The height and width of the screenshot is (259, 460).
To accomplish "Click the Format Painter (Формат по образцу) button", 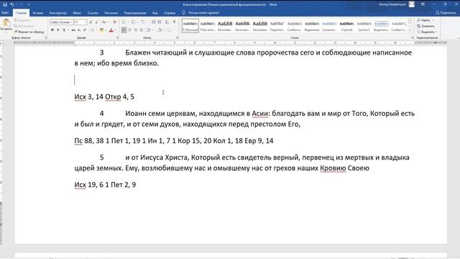I will [29, 32].
